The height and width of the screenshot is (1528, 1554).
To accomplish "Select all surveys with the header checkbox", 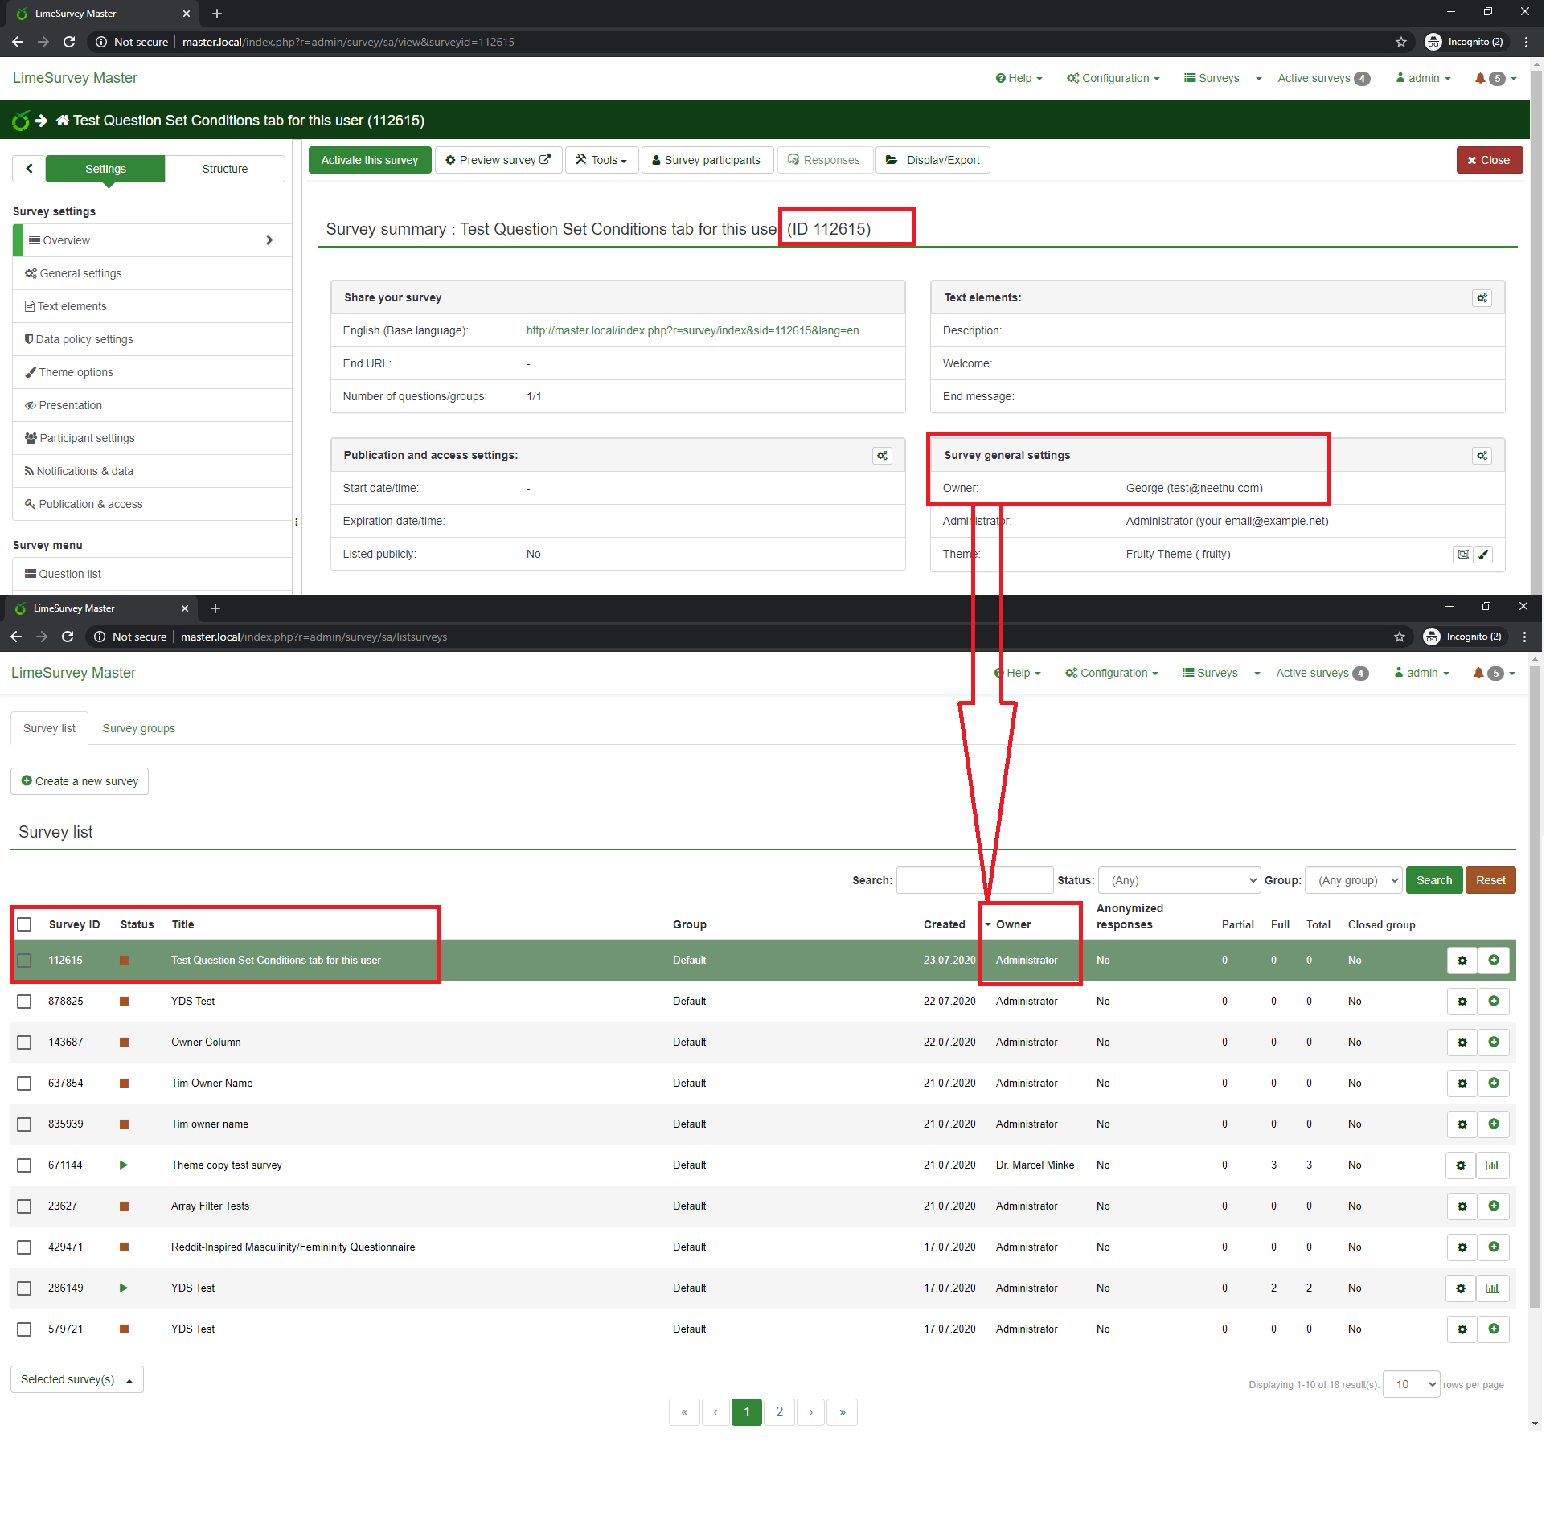I will coord(24,924).
